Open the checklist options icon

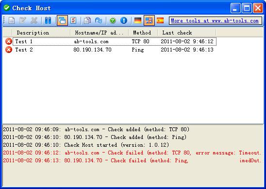click(x=73, y=20)
